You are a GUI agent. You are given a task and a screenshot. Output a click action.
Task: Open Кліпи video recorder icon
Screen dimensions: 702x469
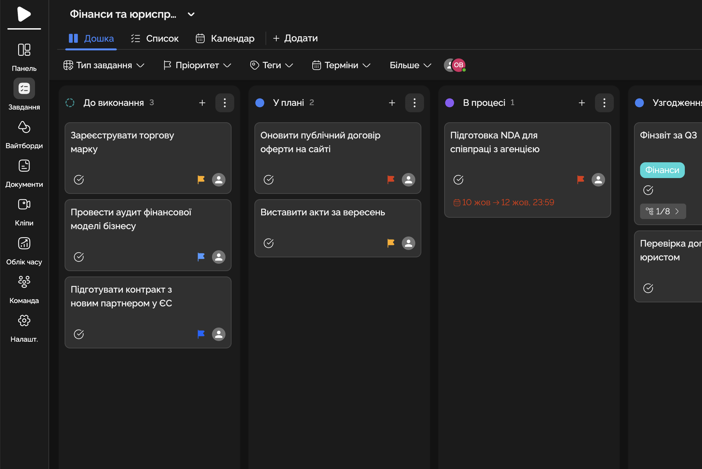click(x=24, y=205)
